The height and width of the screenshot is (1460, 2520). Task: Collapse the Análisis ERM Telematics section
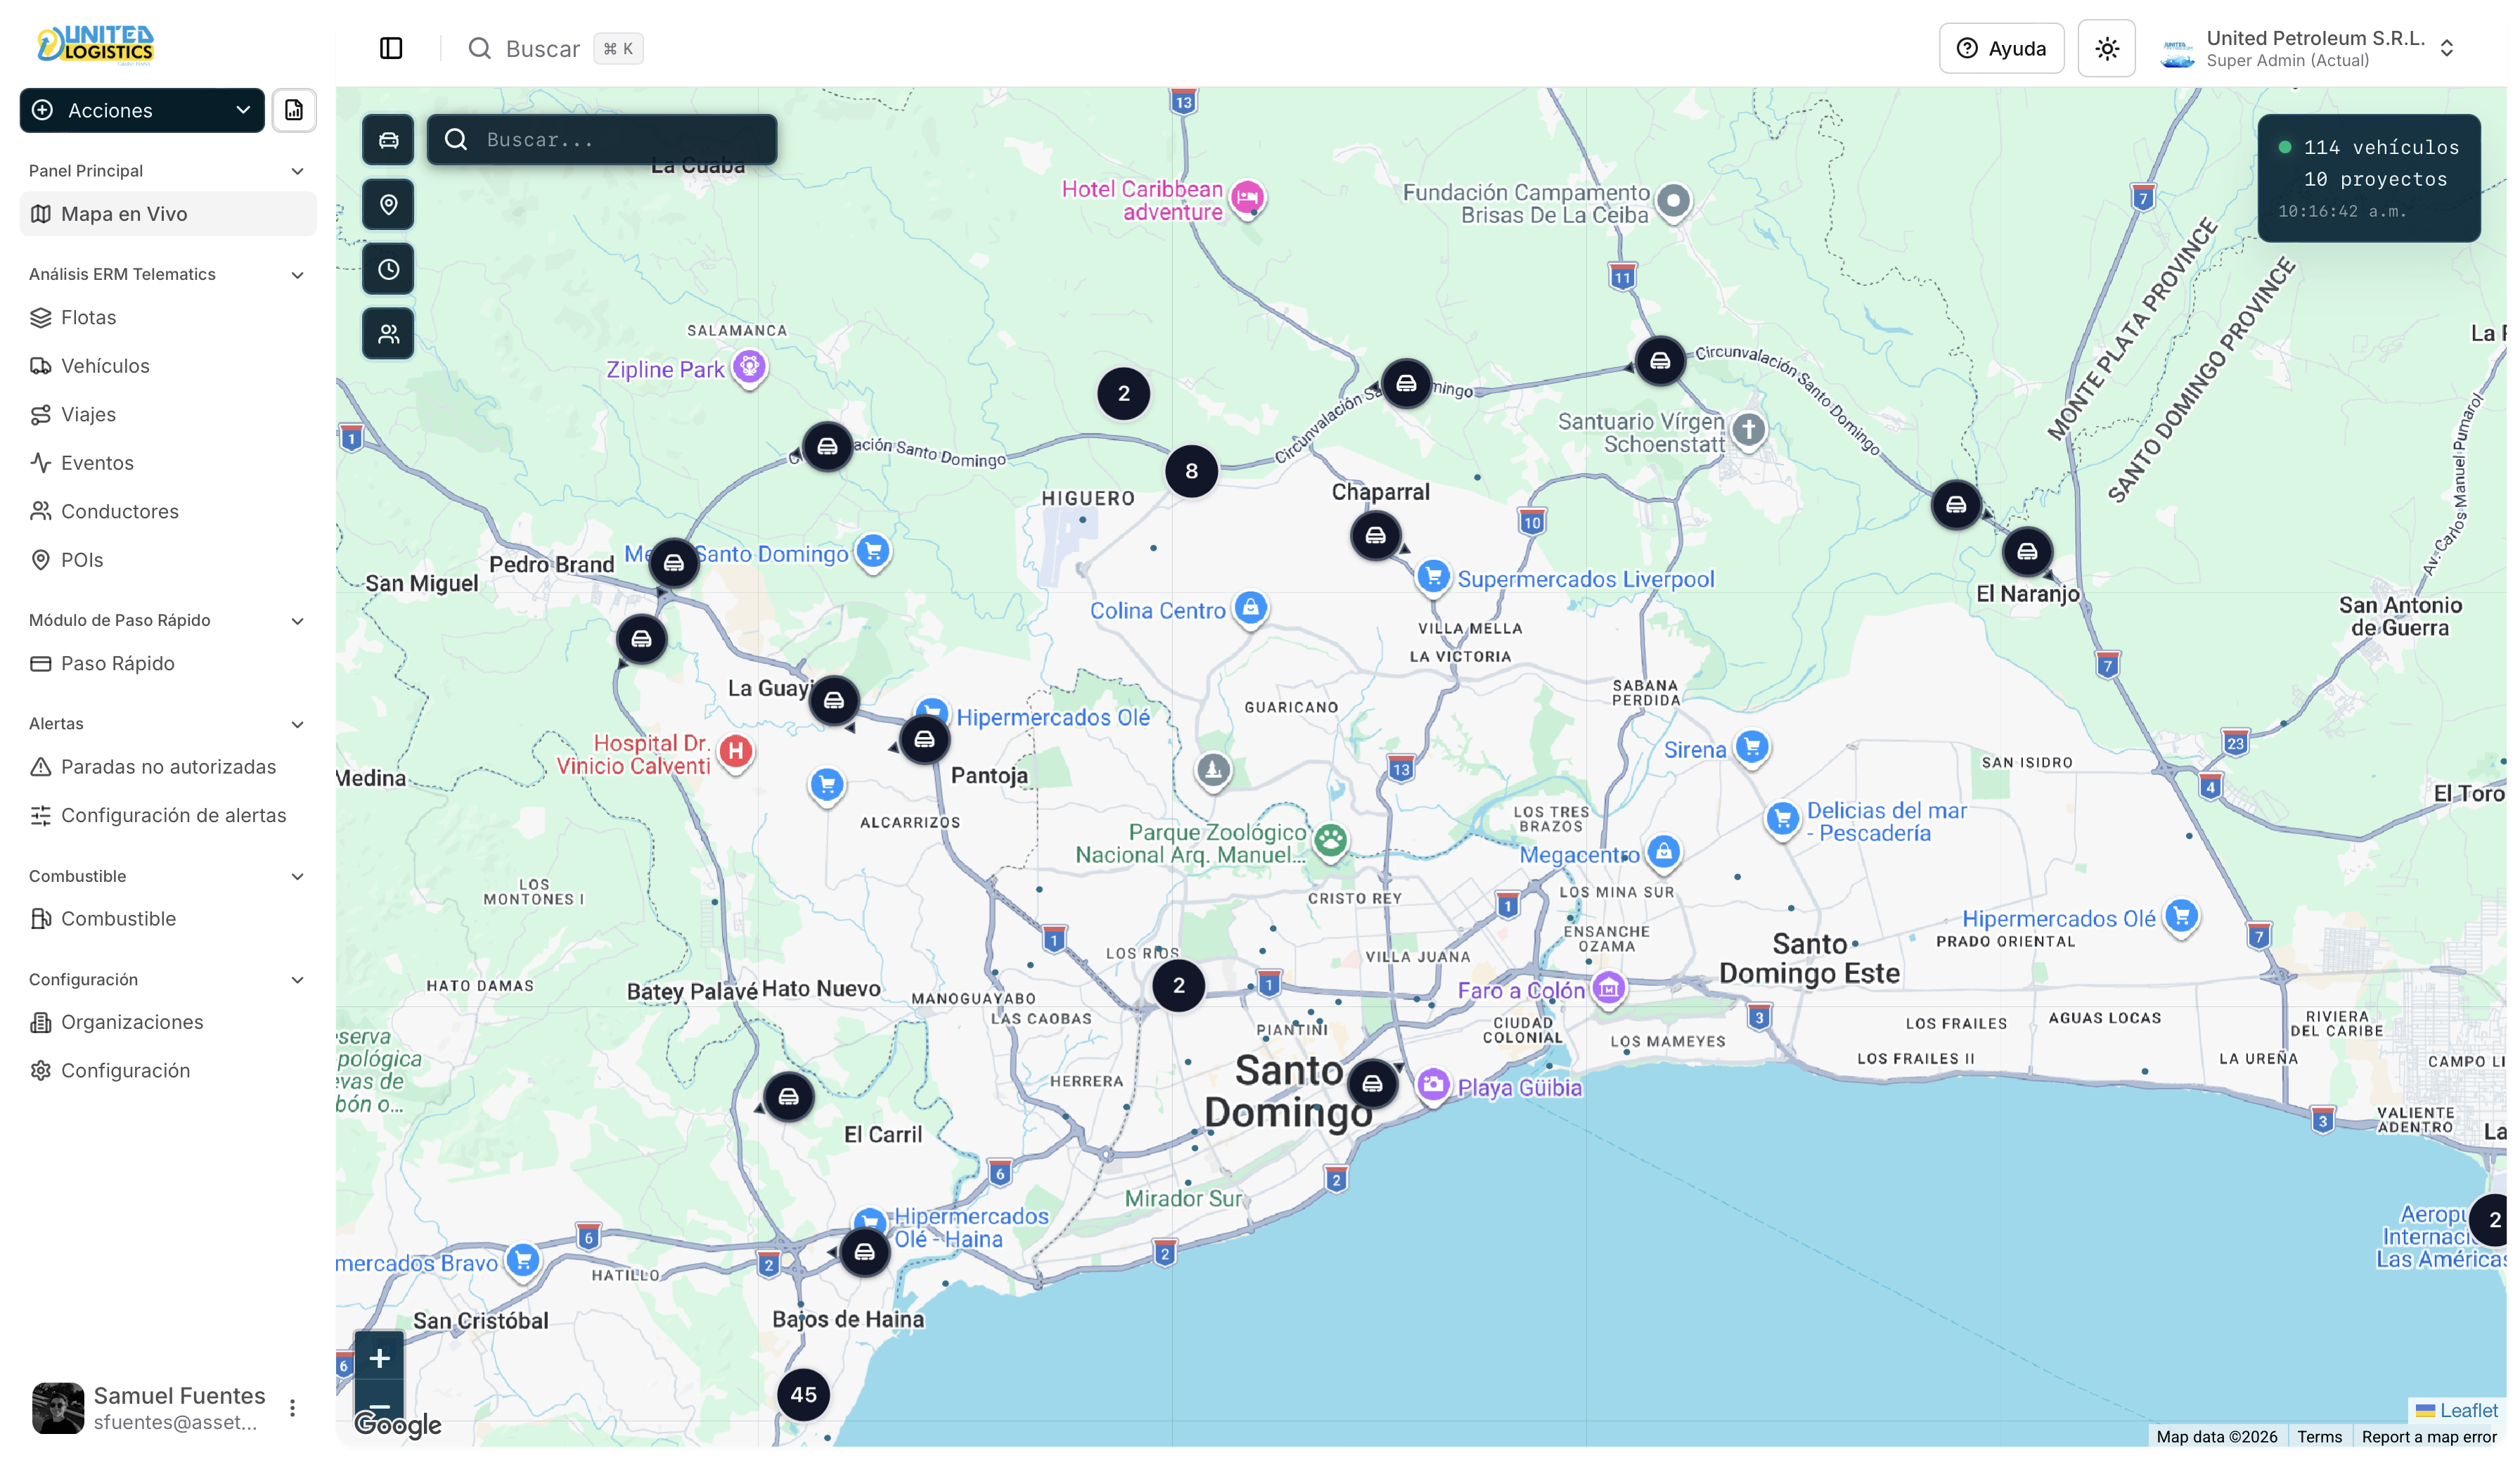pyautogui.click(x=297, y=275)
